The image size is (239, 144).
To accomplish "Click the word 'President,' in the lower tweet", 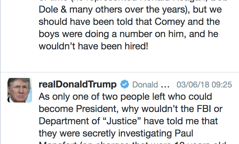I will 97,109.
